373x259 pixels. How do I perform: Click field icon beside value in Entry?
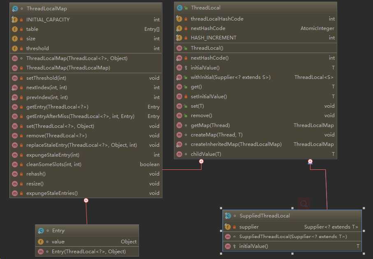coord(41,242)
